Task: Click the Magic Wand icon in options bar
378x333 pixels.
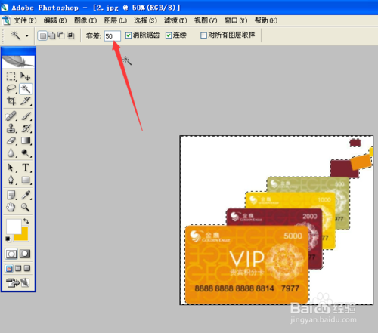Action: [x=15, y=35]
